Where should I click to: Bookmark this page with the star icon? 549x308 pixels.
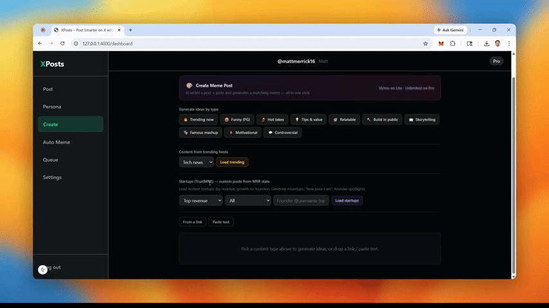point(426,44)
